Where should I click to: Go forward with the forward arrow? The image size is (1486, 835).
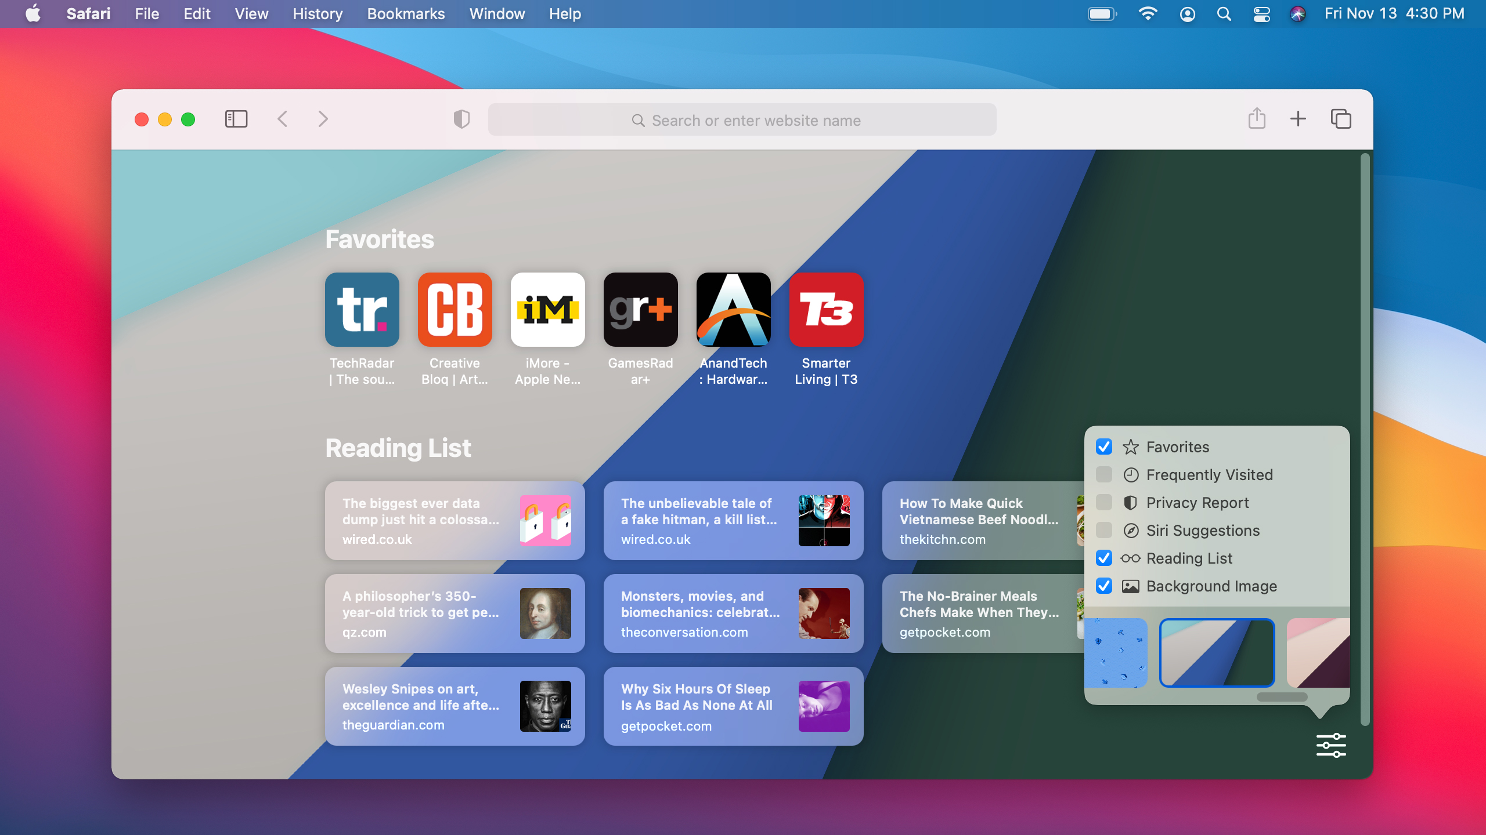pos(323,119)
